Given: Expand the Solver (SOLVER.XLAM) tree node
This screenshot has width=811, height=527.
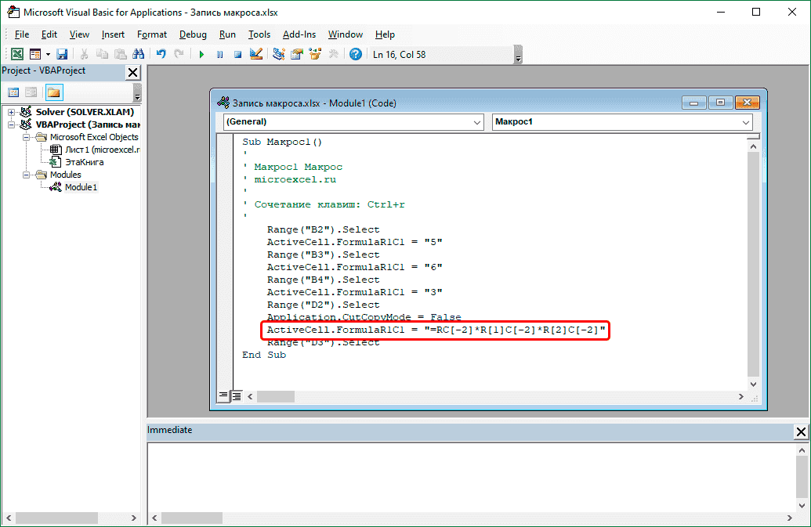Looking at the screenshot, I should 11,112.
